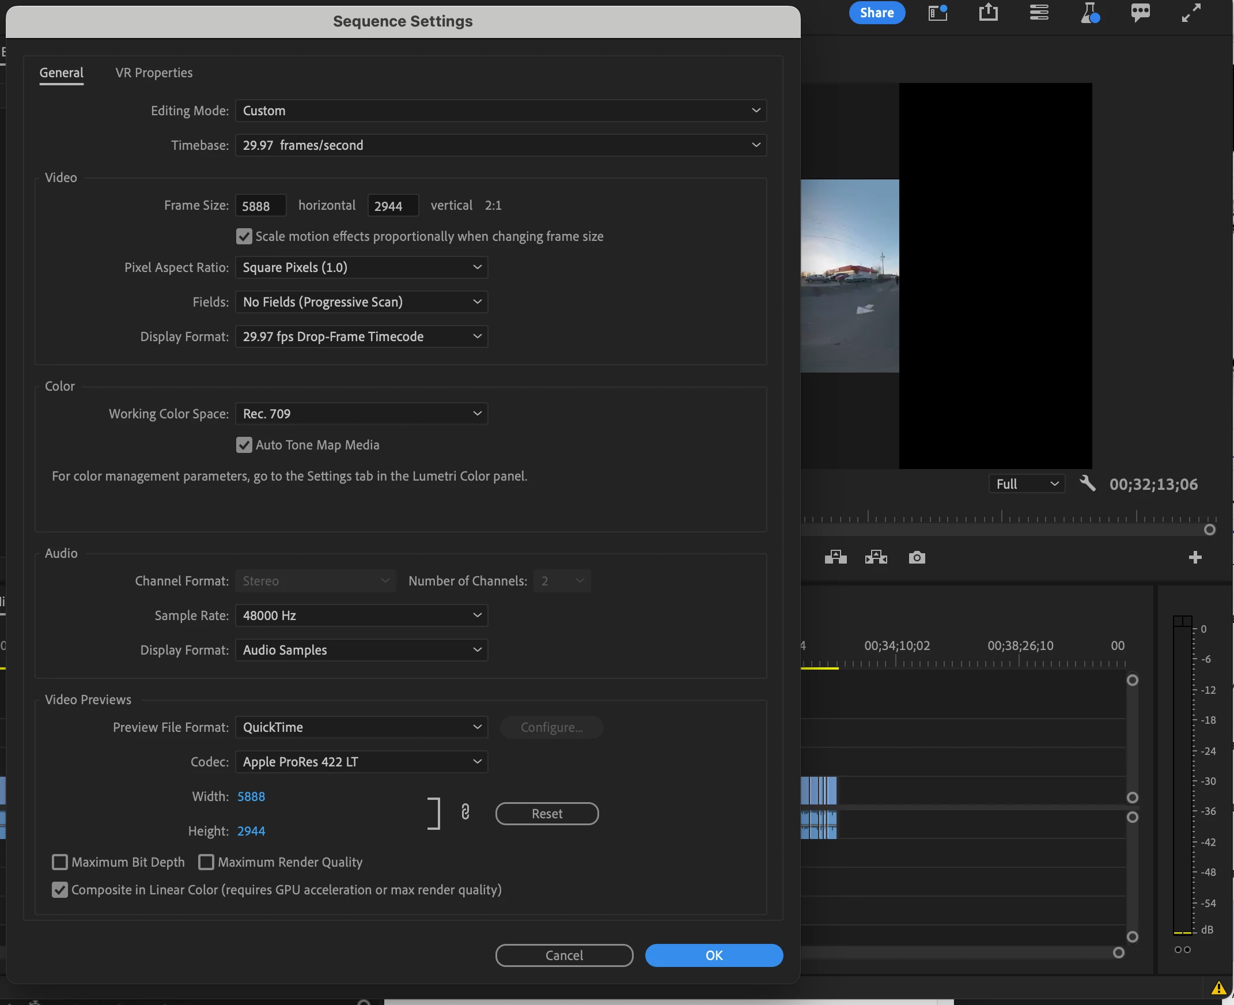
Task: Switch to the VR Properties tab
Action: pyautogui.click(x=154, y=73)
